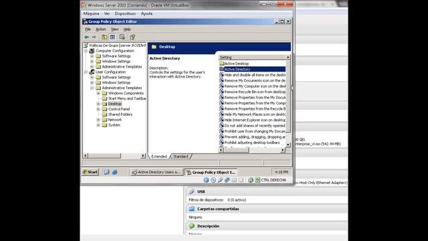Click the Políticas De Grupo root icon
This screenshot has height=241, width=428.
(86, 46)
